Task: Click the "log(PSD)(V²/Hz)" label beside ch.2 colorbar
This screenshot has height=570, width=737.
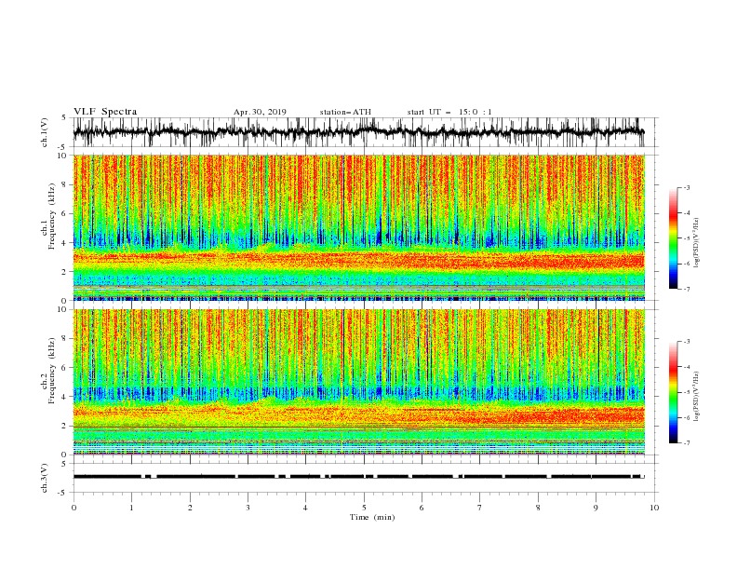Action: tap(697, 397)
